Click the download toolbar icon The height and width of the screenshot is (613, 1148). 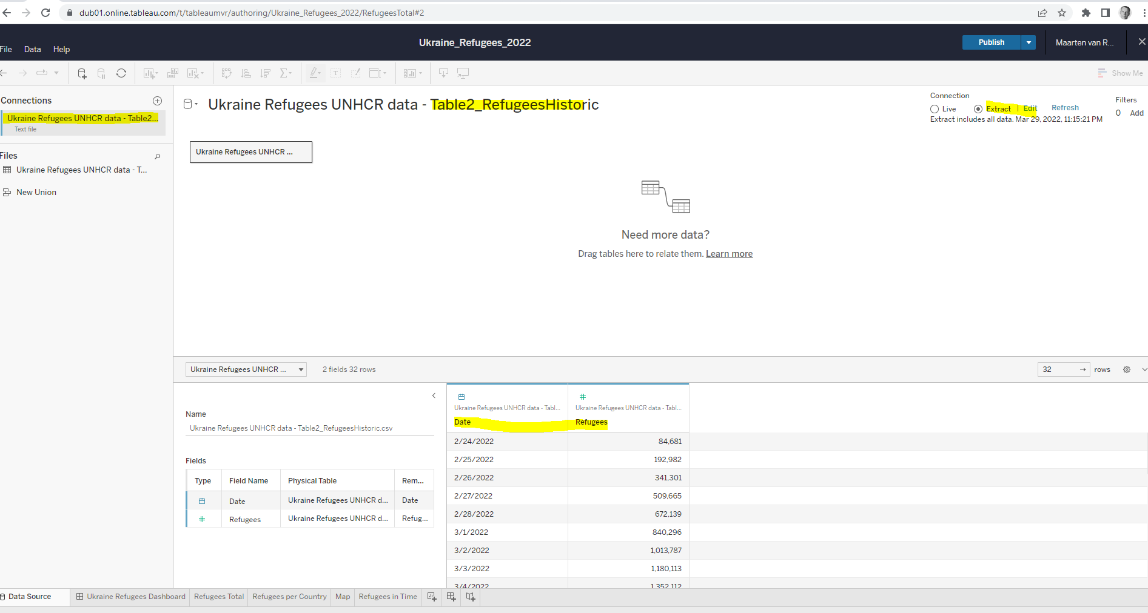pos(444,73)
